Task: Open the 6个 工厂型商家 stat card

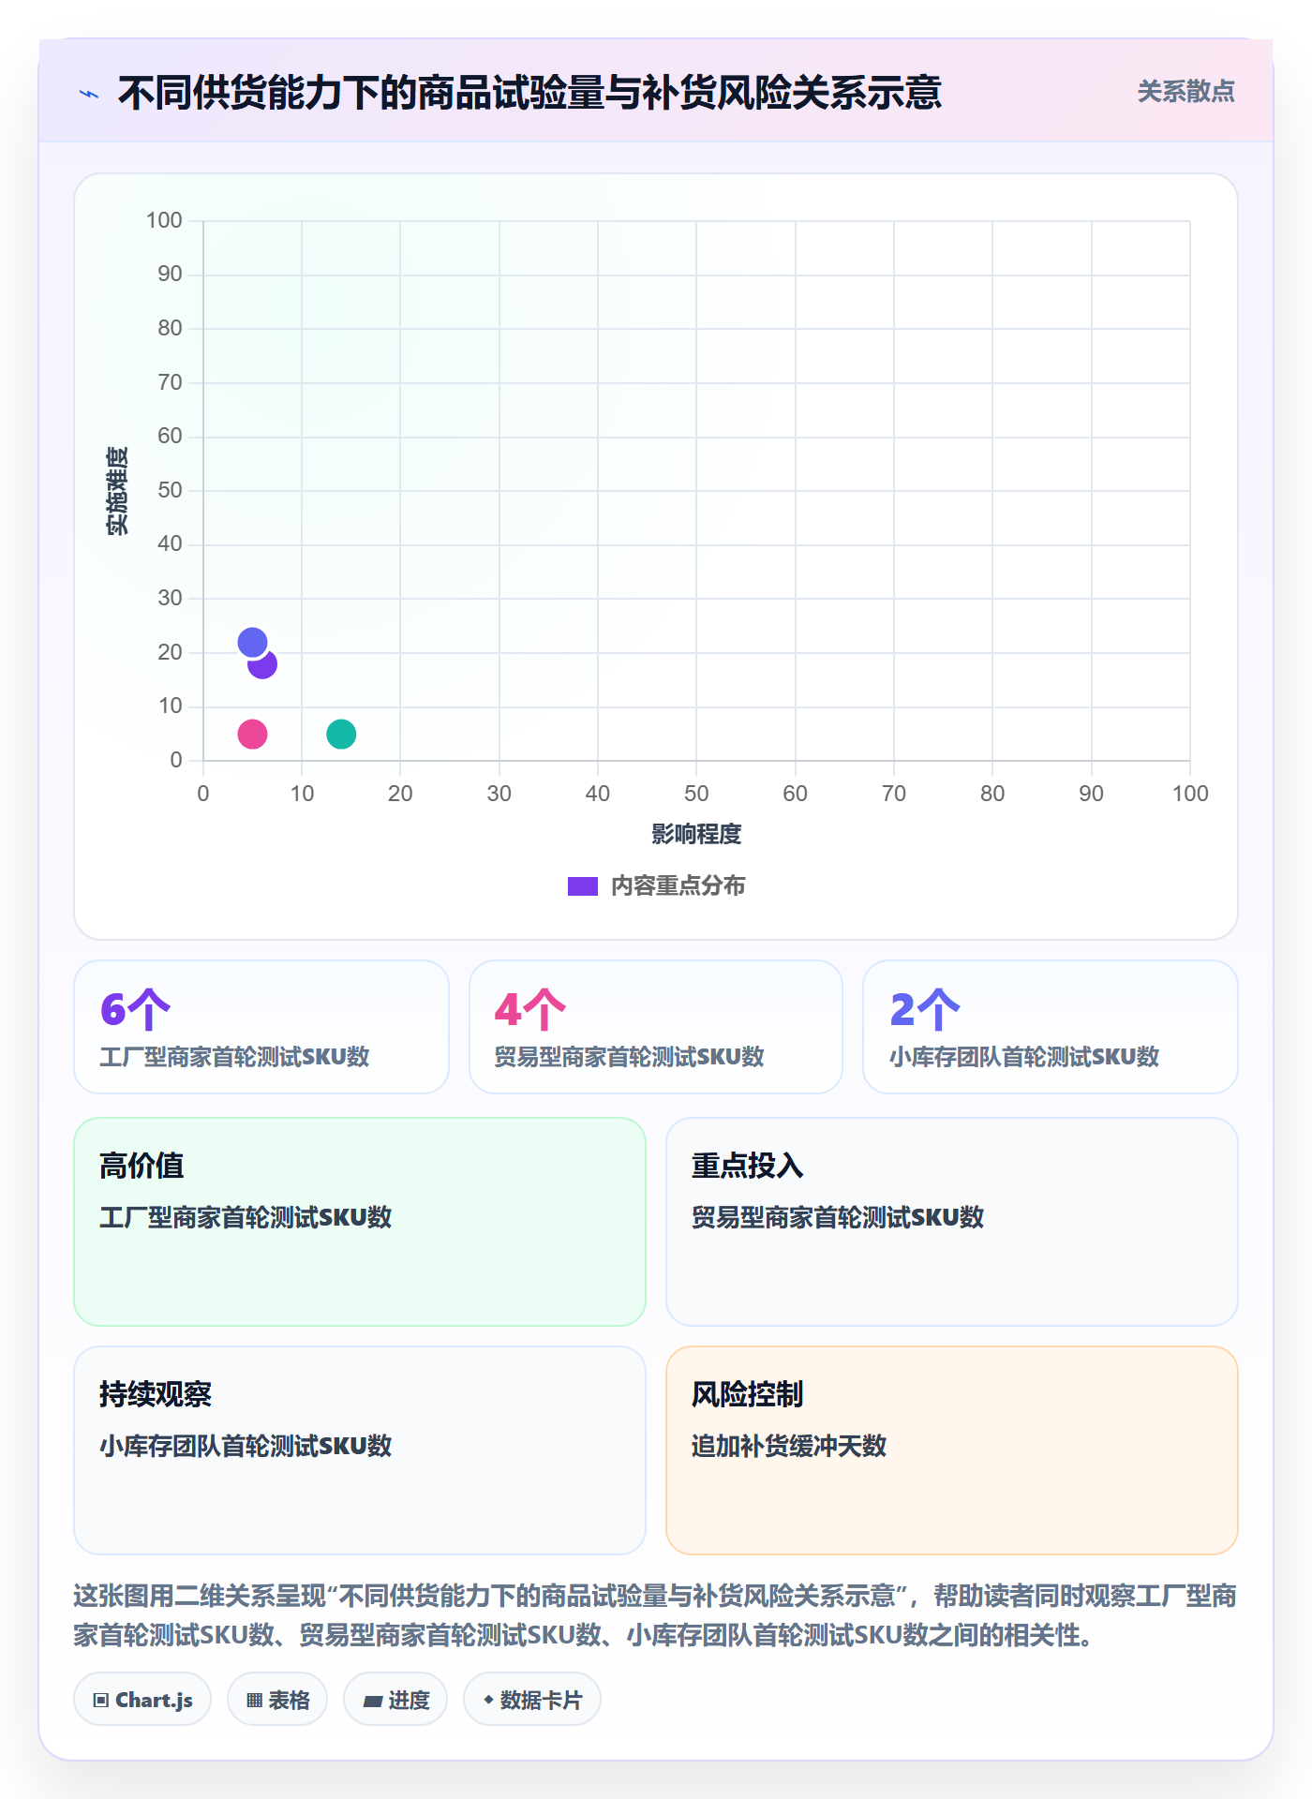Action: tap(261, 1027)
